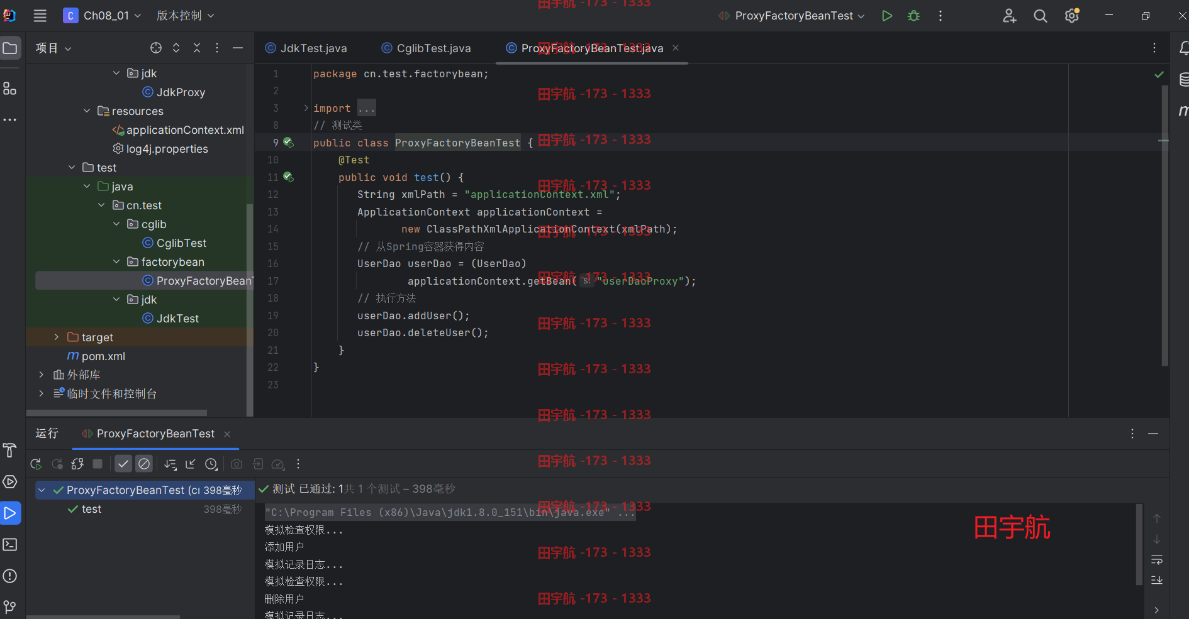Collapse ProxyFactoryBeanTest node in test results
Viewport: 1189px width, 619px height.
click(42, 490)
